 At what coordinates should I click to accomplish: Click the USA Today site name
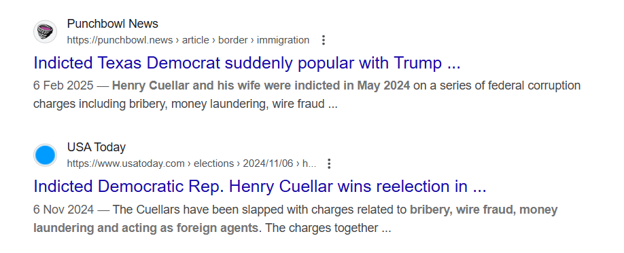click(x=97, y=147)
